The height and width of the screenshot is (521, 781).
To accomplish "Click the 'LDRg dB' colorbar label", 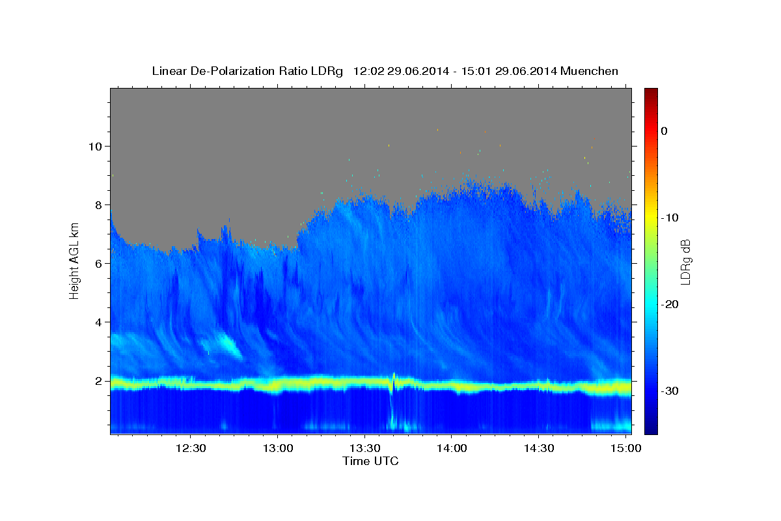I will tap(685, 261).
